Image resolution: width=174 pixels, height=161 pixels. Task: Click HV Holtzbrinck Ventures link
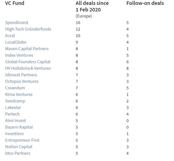tap(28, 68)
